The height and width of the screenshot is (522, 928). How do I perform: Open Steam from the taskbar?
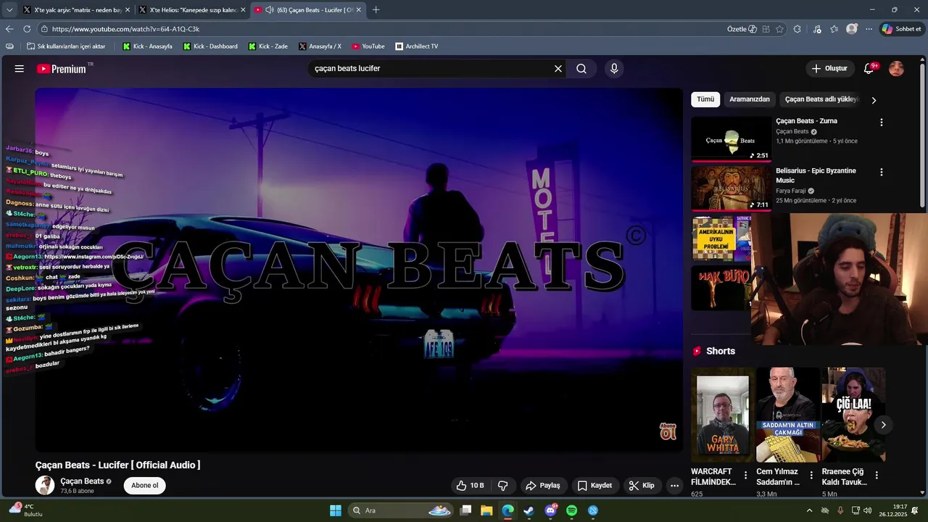[x=529, y=510]
